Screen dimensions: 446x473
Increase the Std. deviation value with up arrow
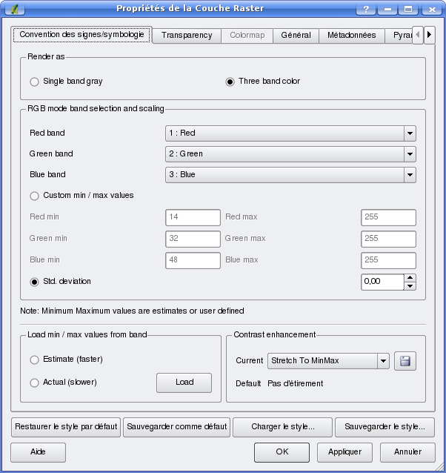coord(410,278)
